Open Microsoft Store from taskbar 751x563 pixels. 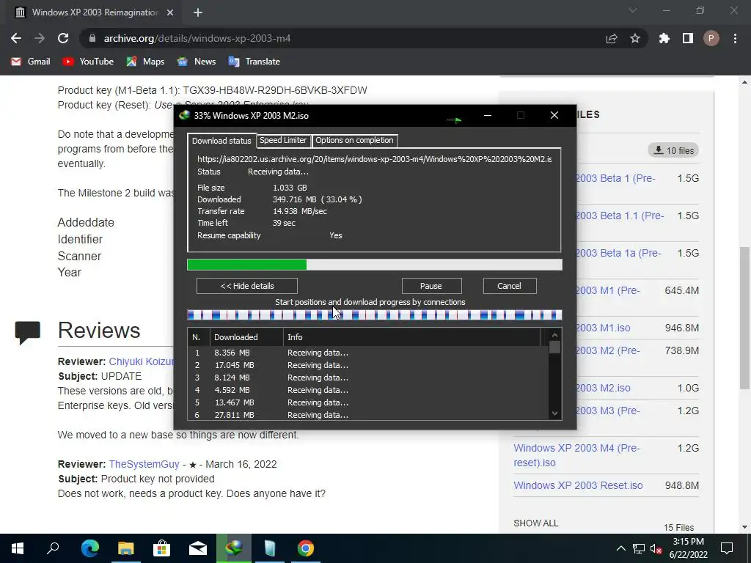coord(162,548)
